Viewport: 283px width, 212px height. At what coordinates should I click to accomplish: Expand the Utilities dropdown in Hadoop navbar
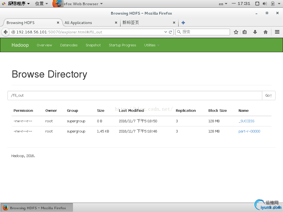[152, 45]
